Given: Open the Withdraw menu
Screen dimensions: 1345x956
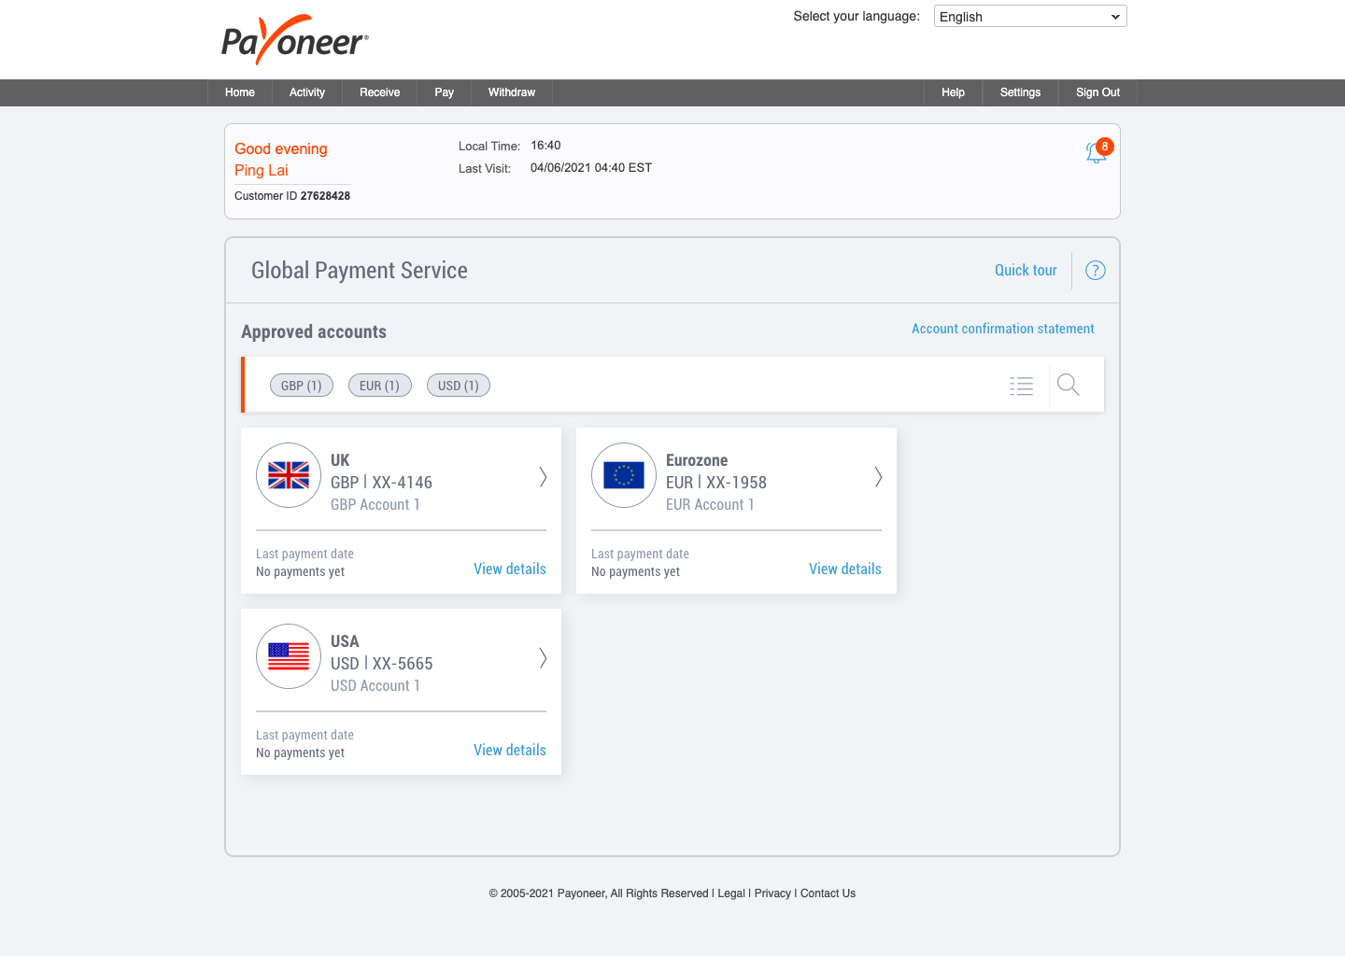Looking at the screenshot, I should [x=512, y=92].
